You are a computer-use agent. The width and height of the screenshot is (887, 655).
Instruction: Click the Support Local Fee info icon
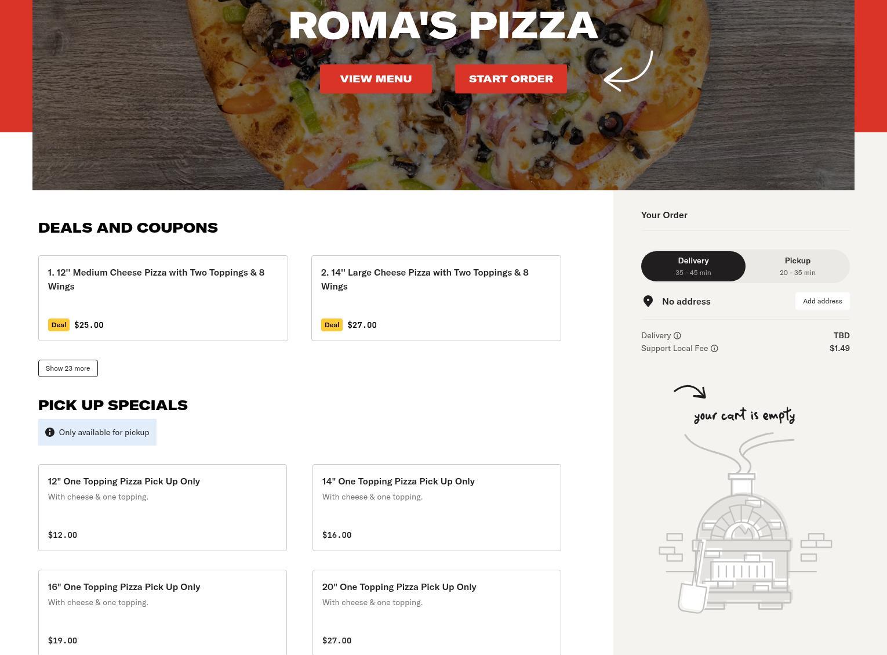point(714,349)
